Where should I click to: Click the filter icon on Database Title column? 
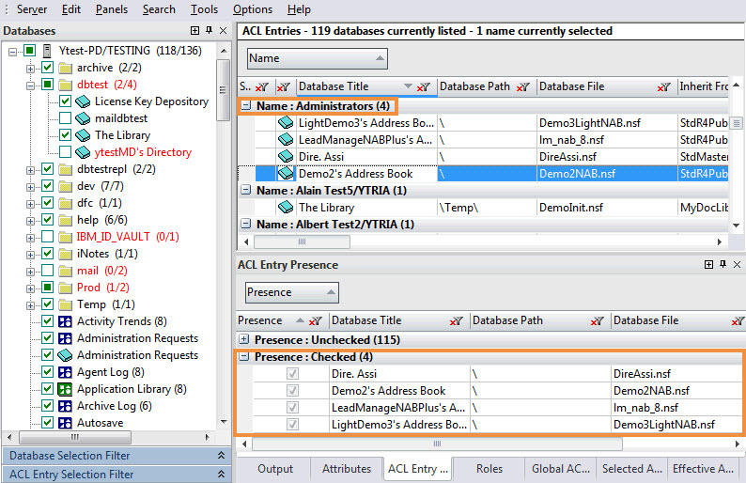click(425, 87)
